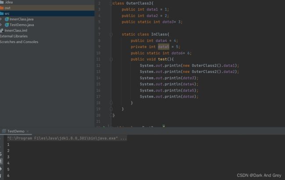Select External Libraries in project tree
Viewport: 285px width, 180px height.
coord(14,36)
